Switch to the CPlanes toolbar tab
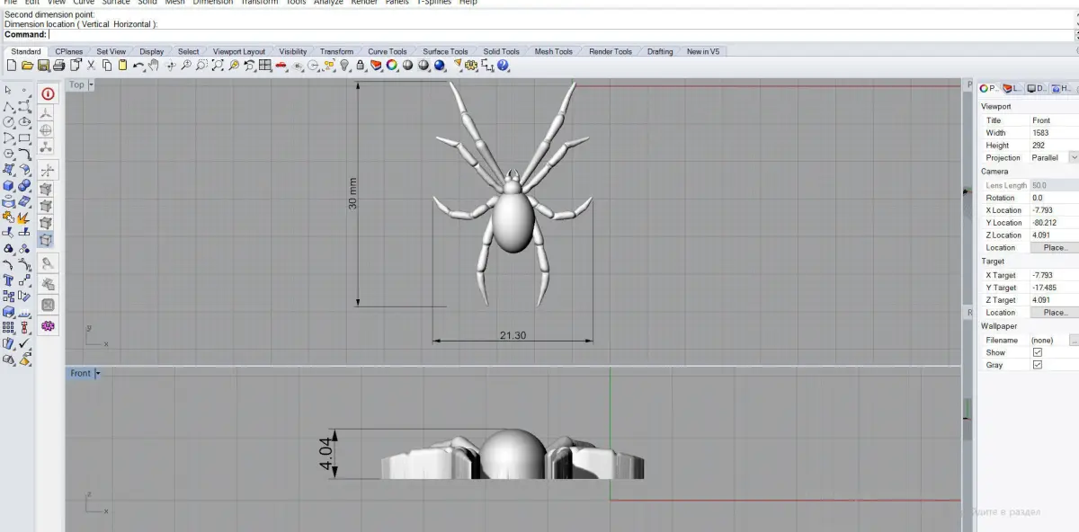 (68, 51)
